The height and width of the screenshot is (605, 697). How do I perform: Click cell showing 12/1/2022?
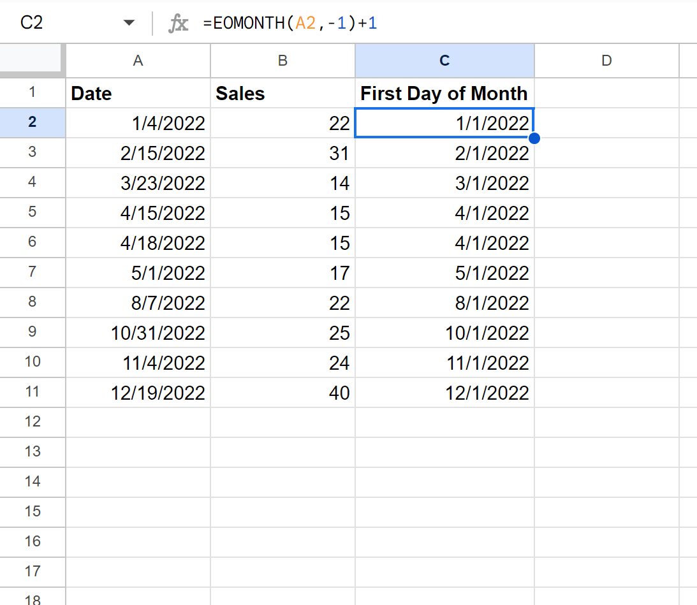point(444,393)
